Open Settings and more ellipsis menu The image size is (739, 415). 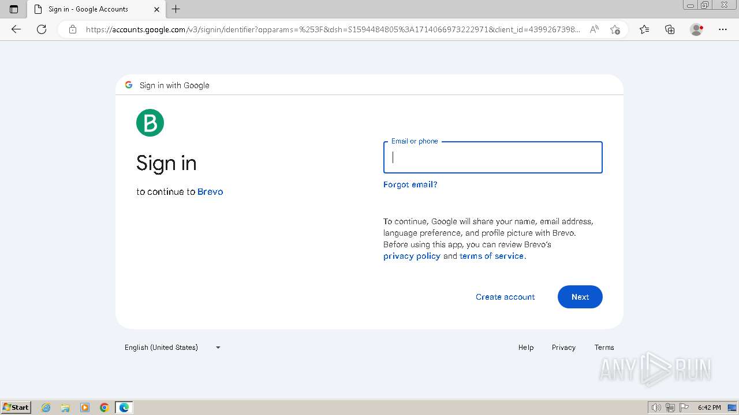(723, 29)
